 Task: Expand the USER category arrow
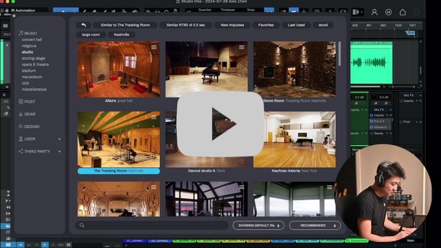59,139
